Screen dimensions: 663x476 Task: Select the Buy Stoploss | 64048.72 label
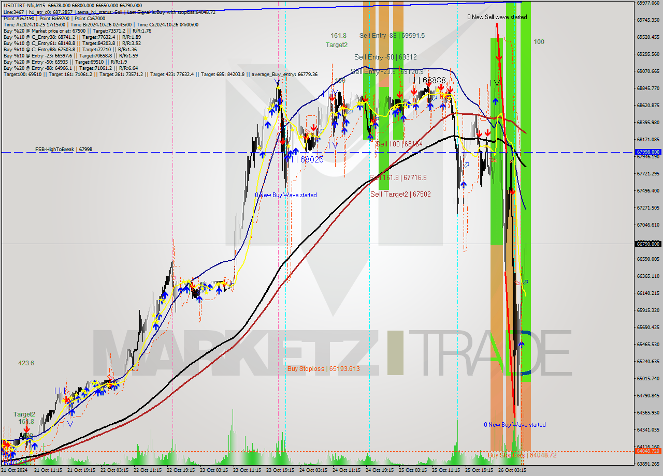click(522, 455)
